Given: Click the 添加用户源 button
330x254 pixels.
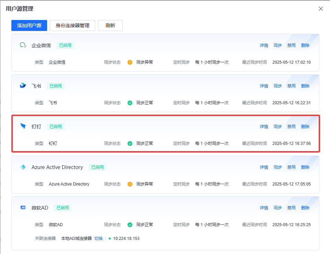Looking at the screenshot, I should [29, 25].
